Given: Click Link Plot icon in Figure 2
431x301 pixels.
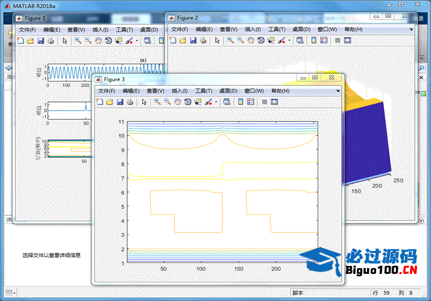Looking at the screenshot, I should pos(300,40).
